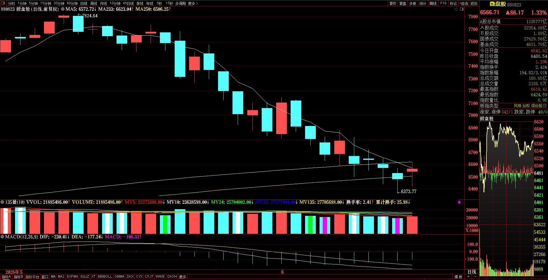The height and width of the screenshot is (280, 548).
Task: Open 多周期 multi-period view
Action: (x=180, y=3)
